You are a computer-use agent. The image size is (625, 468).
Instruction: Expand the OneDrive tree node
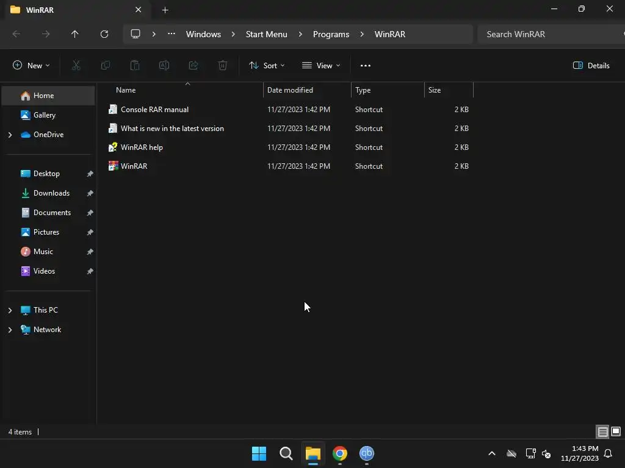(x=10, y=135)
